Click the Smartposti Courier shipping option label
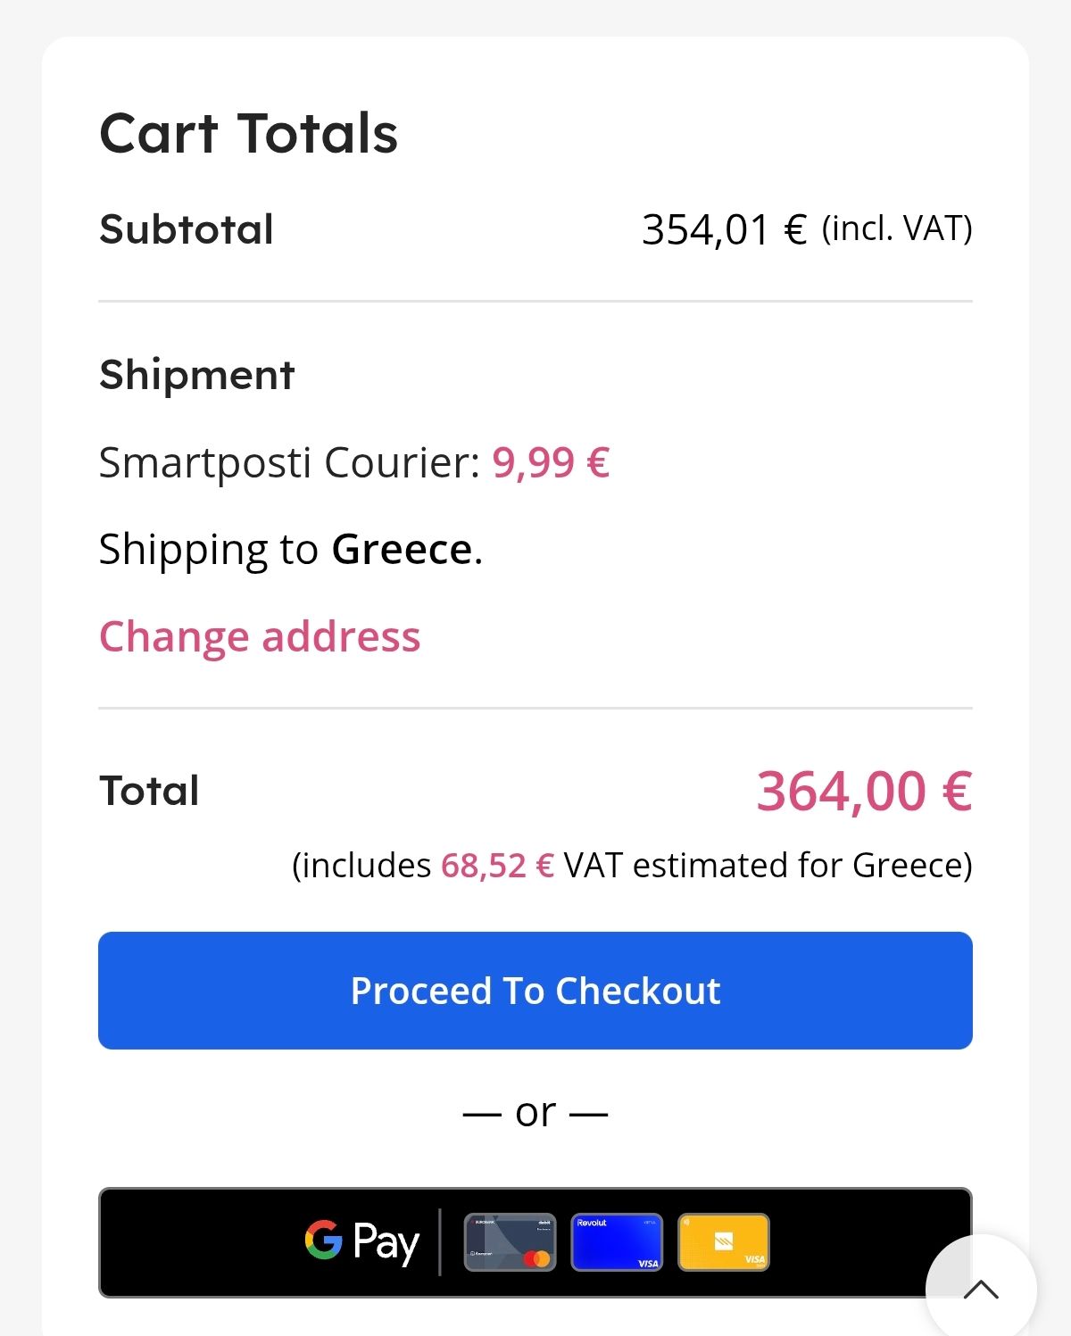1071x1336 pixels. click(289, 462)
